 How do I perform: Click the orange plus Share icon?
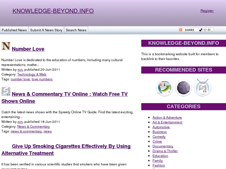click(181, 30)
